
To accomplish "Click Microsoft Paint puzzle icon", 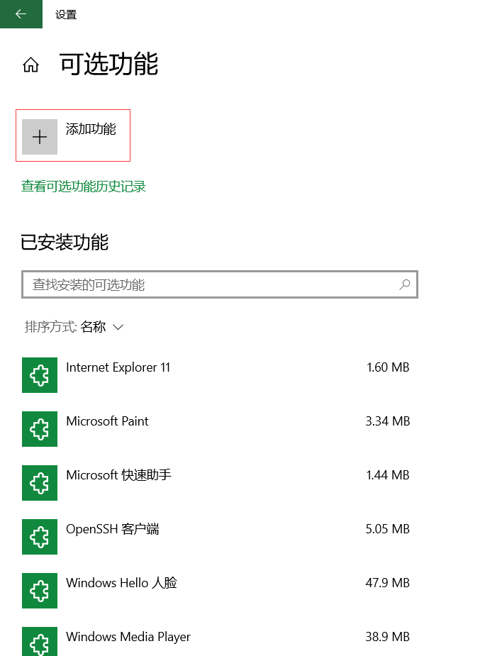I will coord(40,429).
